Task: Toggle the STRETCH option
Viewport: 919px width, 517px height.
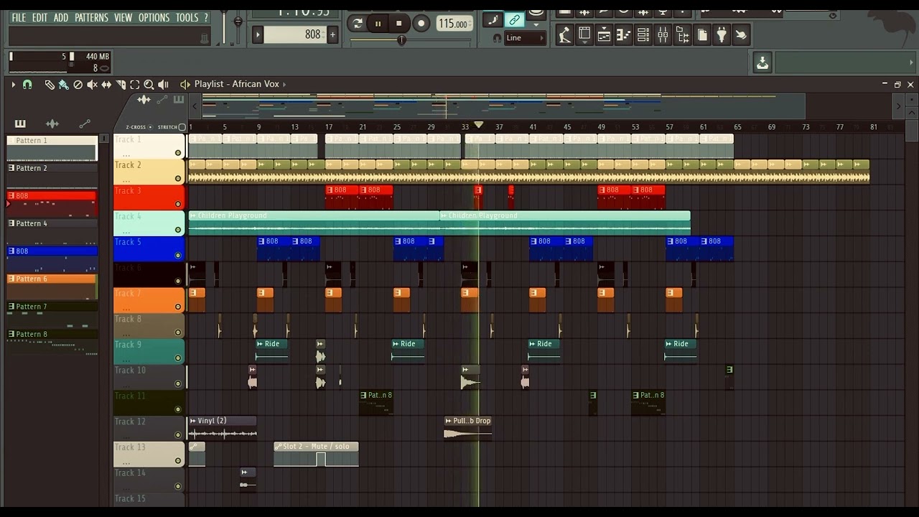Action: point(172,127)
